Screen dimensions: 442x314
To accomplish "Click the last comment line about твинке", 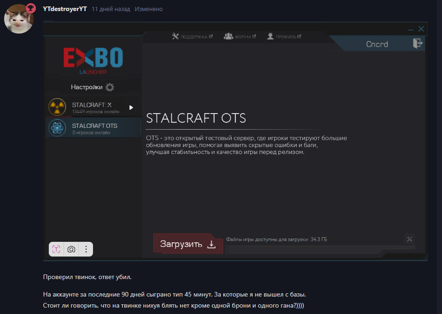I will [174, 306].
